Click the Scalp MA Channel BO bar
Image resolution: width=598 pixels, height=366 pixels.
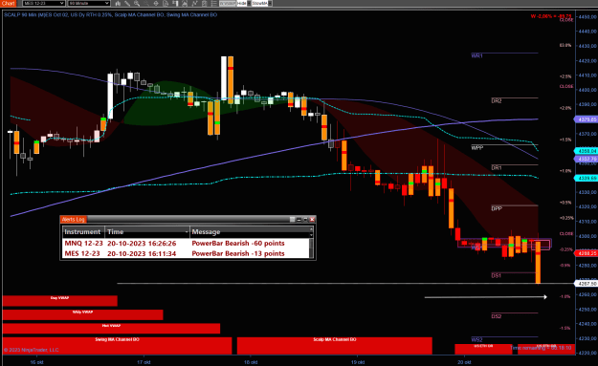coord(335,345)
